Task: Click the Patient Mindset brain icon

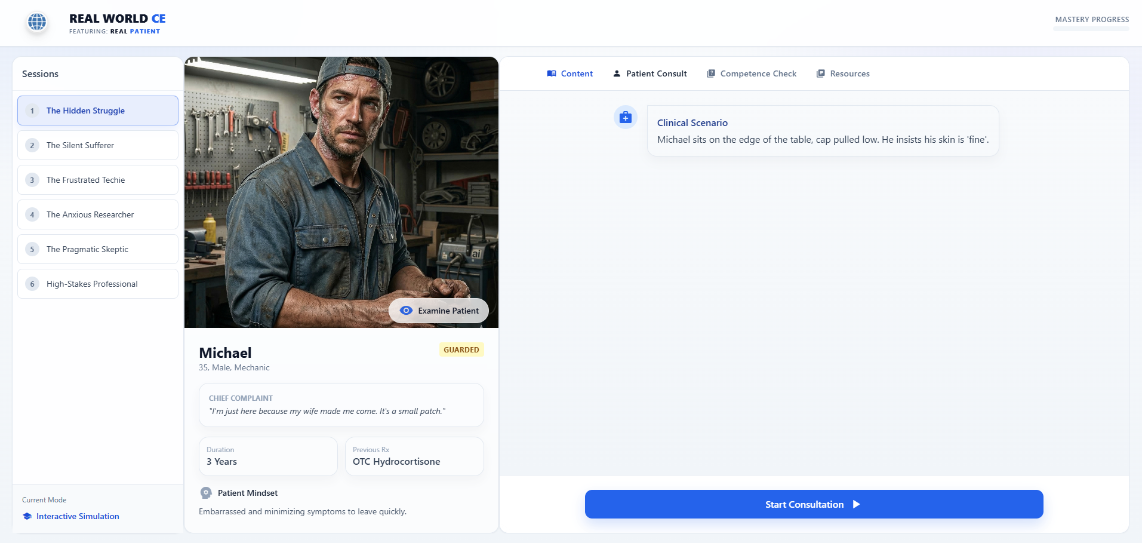Action: (206, 493)
